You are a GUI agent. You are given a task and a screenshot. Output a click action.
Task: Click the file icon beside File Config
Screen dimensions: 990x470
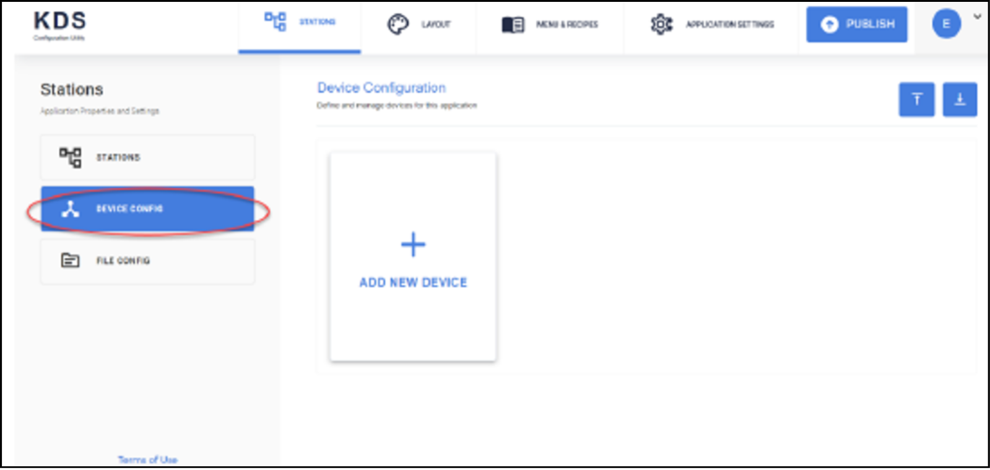click(x=70, y=261)
